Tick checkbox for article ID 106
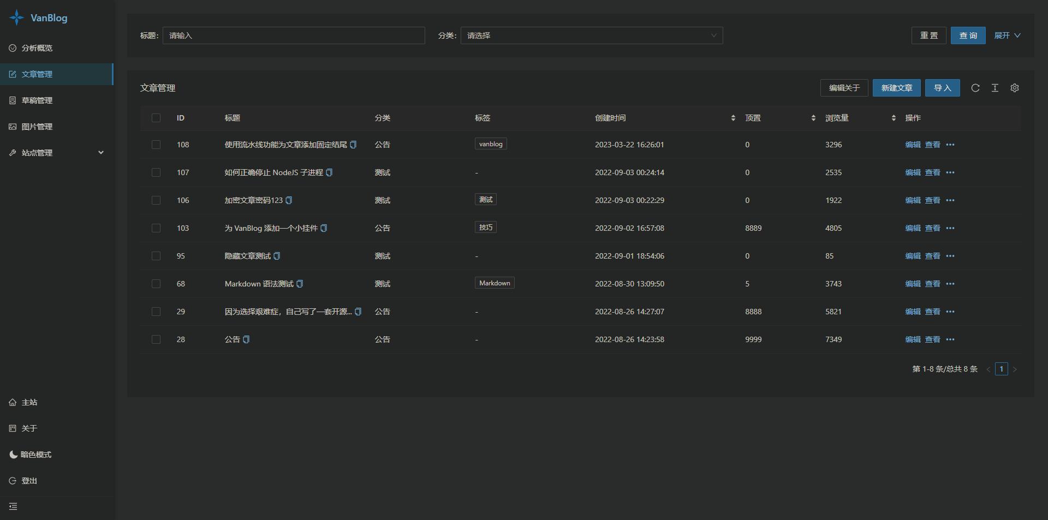The height and width of the screenshot is (520, 1048). (156, 200)
